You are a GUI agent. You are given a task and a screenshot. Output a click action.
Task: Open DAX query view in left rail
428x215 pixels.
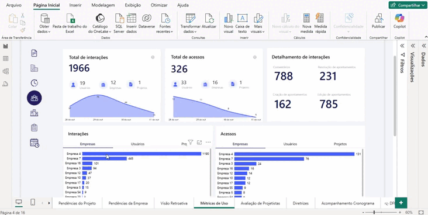[5, 84]
